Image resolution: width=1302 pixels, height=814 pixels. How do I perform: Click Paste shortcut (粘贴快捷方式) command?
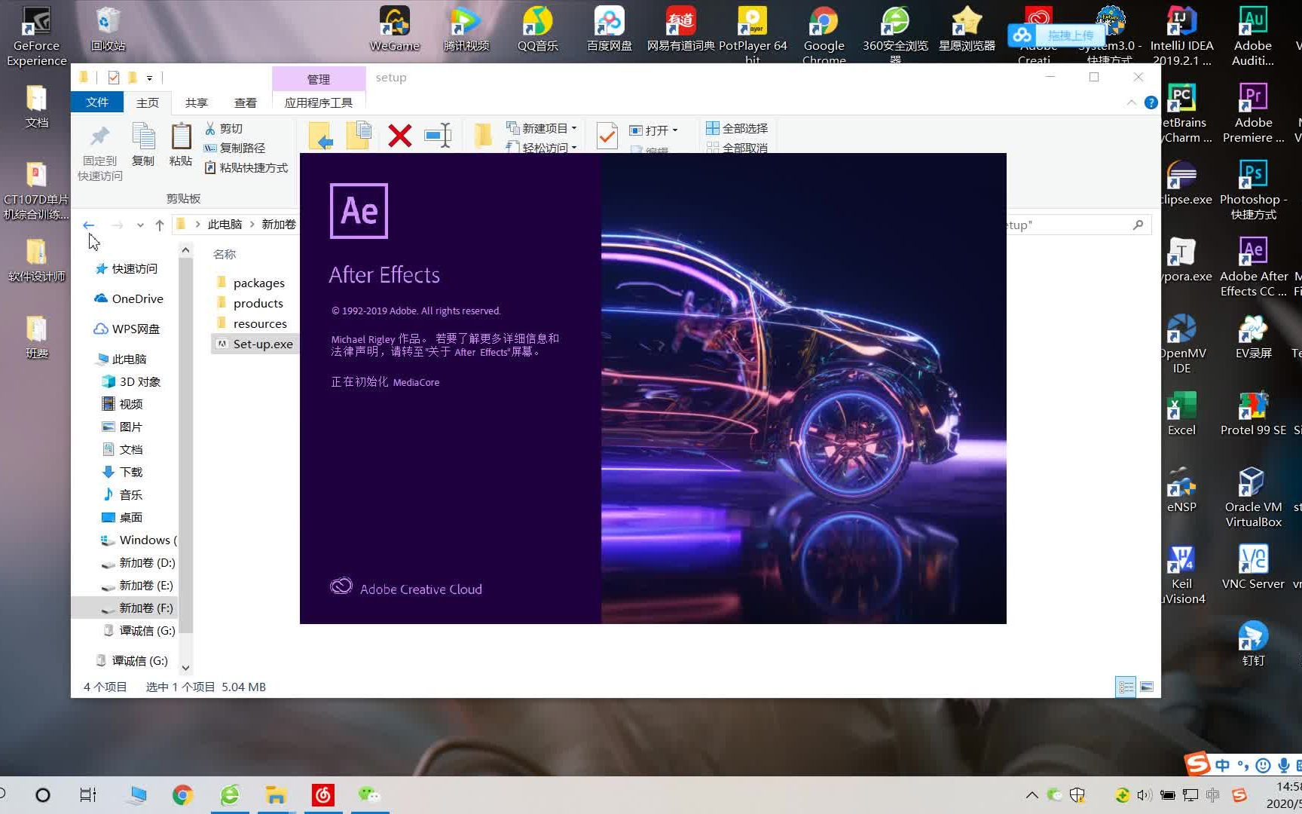coord(246,167)
